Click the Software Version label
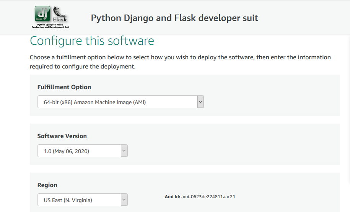The width and height of the screenshot is (350, 212). tap(62, 136)
